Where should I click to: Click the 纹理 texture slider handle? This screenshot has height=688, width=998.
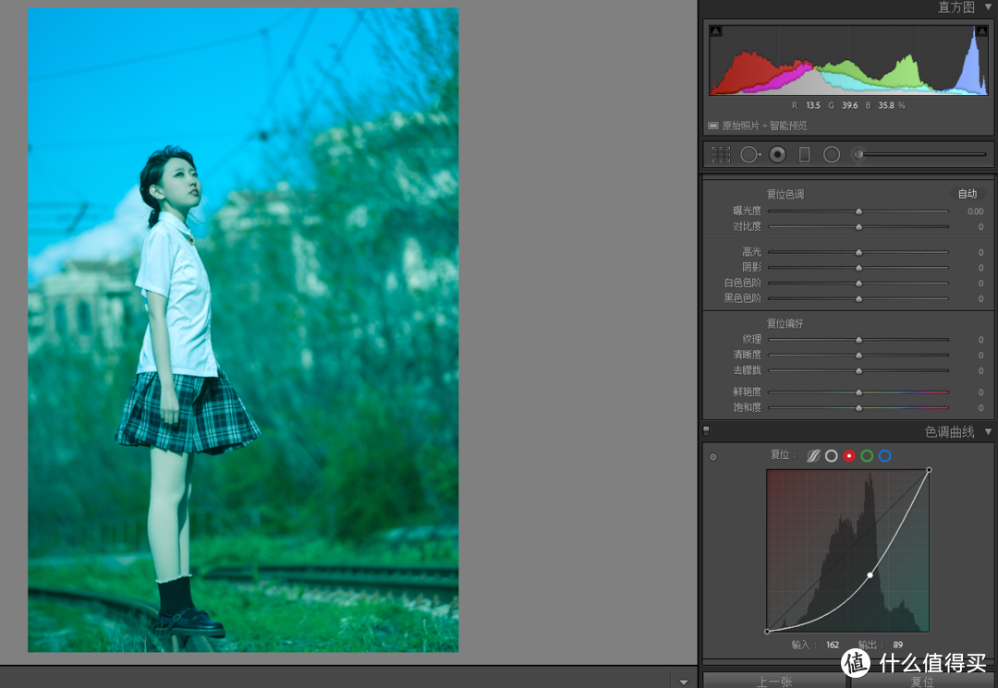pos(858,340)
